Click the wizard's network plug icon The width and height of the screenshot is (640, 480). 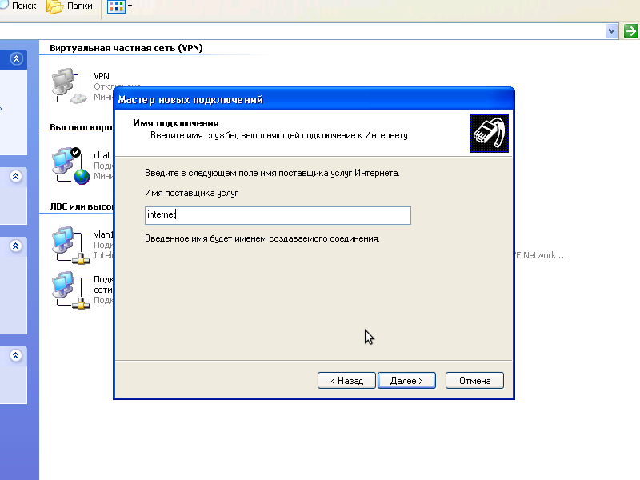click(x=489, y=133)
